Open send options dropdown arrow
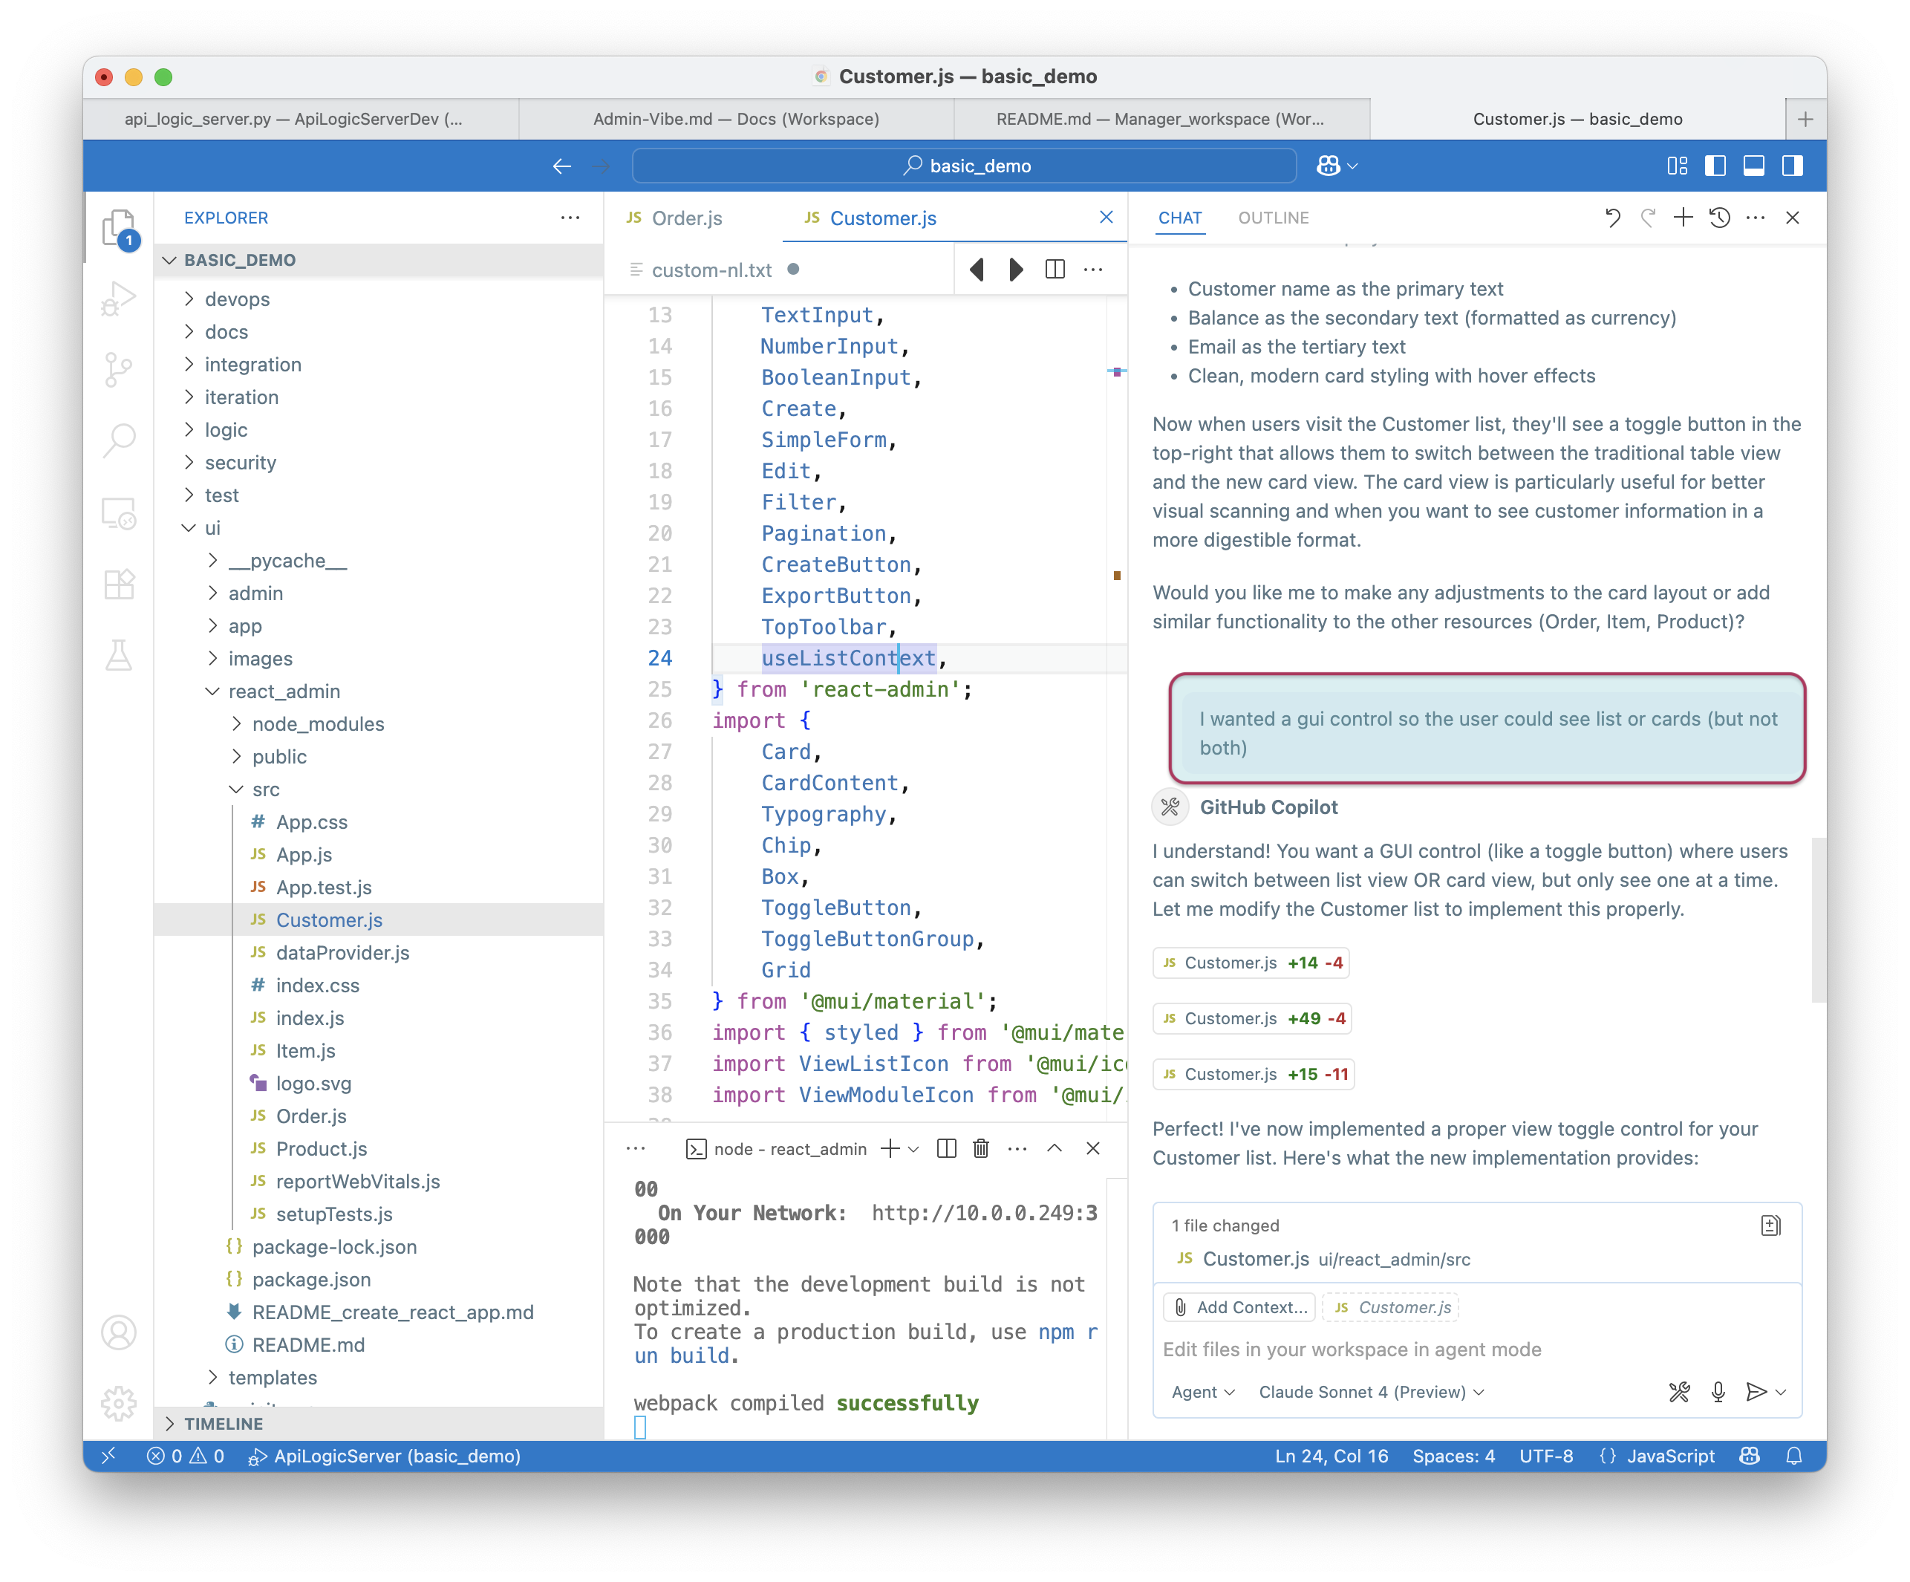The height and width of the screenshot is (1582, 1910). (1781, 1392)
